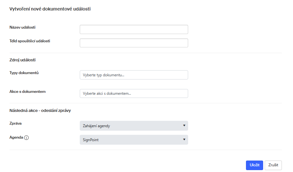Focus the Název události text field
Screen dimensions: 293x172
[x=134, y=30]
